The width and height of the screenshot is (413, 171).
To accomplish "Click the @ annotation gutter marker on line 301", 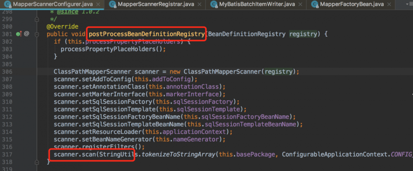I will pyautogui.click(x=26, y=34).
